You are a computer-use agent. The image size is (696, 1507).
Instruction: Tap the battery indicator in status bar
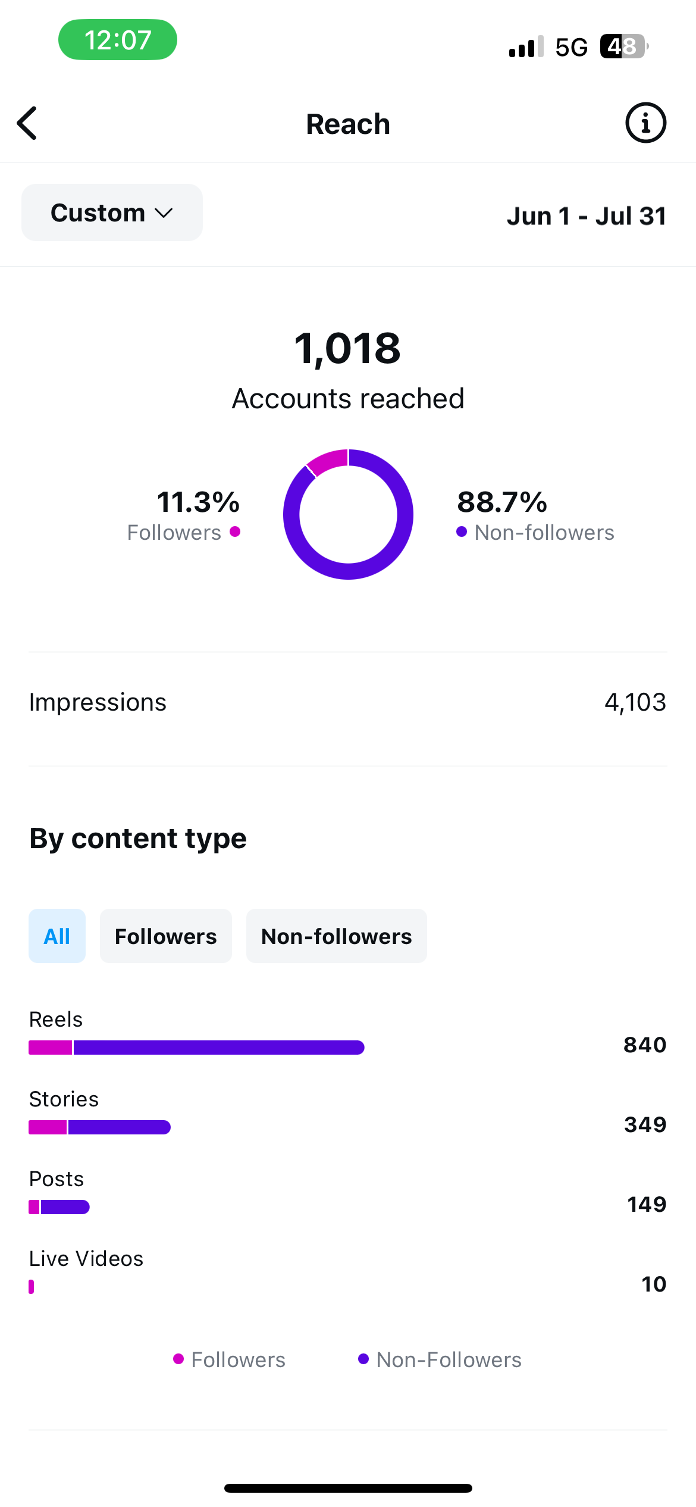[623, 46]
